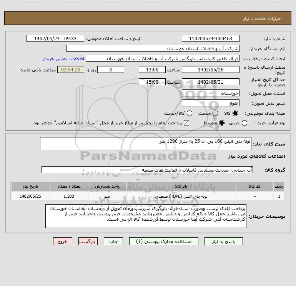This screenshot has width=296, height=286.
Task: Toggle the اسناد خزانه اسلامی payment checkbox
Action: pos(186,123)
